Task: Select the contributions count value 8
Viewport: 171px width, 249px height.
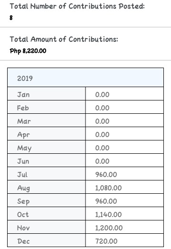Action: pos(11,18)
